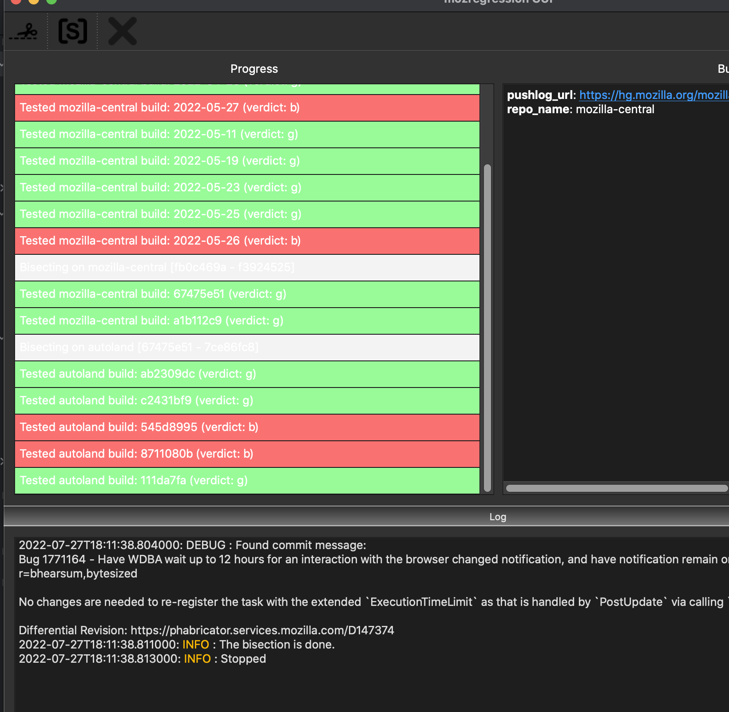Launch a single build with the [S] icon

72,32
